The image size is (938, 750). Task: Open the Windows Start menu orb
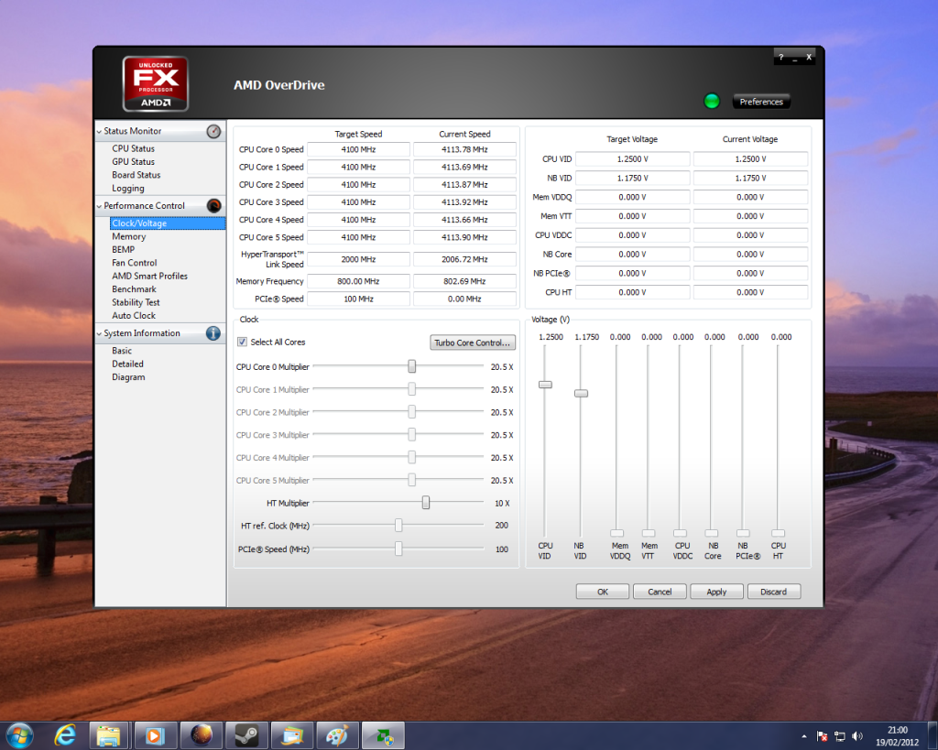pyautogui.click(x=19, y=735)
